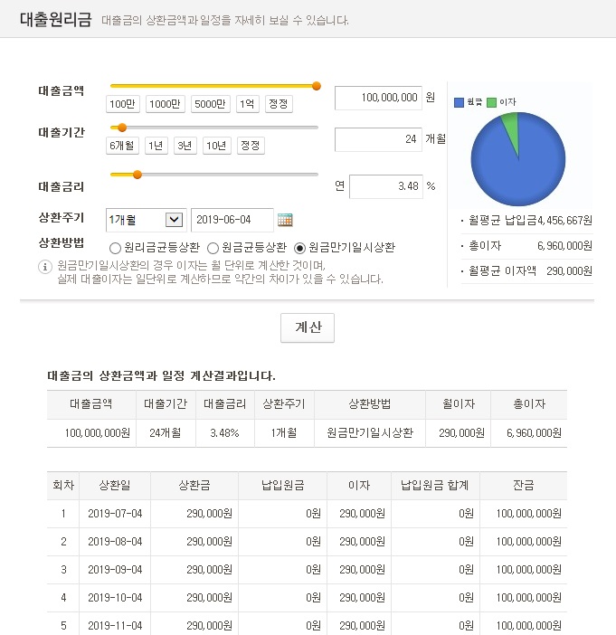The image size is (616, 635).
Task: Click repayment date 2019-07-04
Action: 115,514
